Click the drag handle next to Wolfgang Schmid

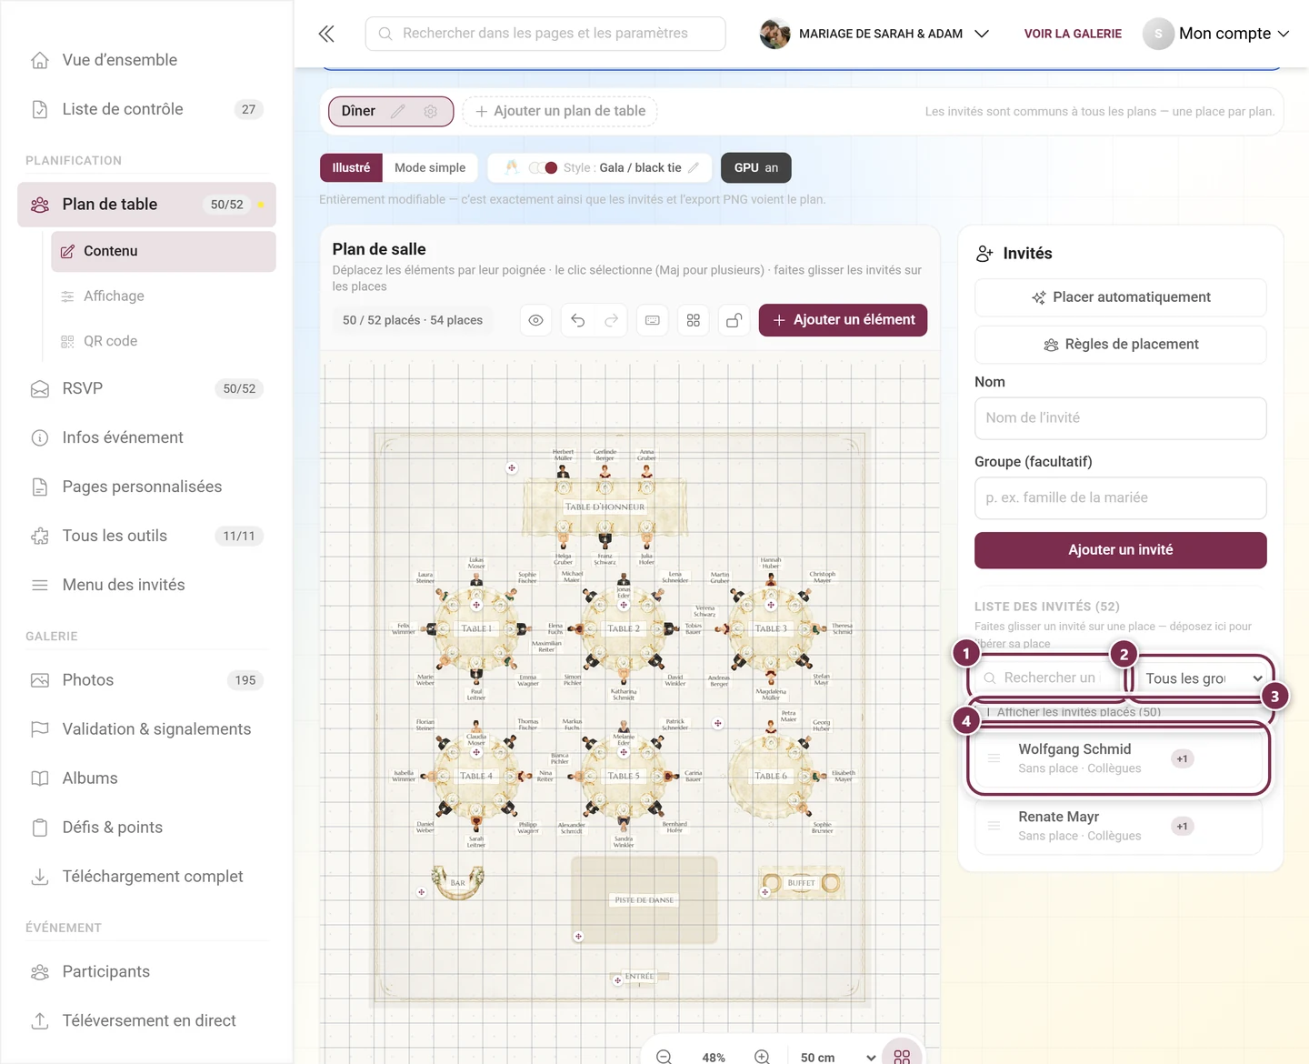(994, 758)
